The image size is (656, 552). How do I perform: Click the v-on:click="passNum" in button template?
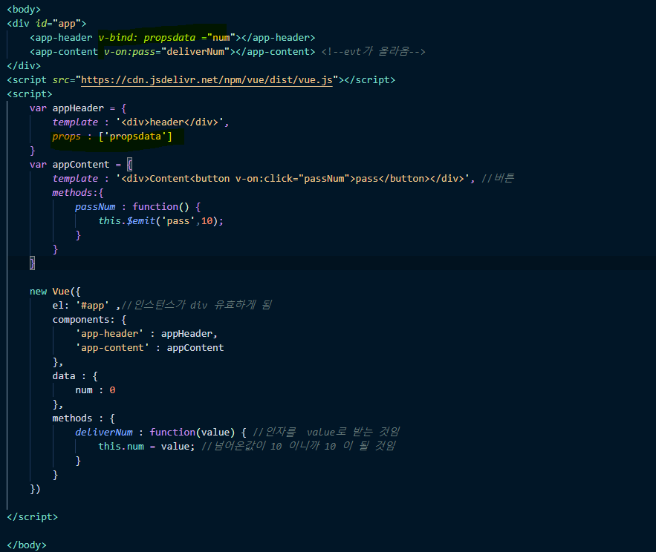click(295, 179)
